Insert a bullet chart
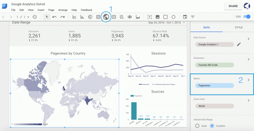 click(x=130, y=17)
